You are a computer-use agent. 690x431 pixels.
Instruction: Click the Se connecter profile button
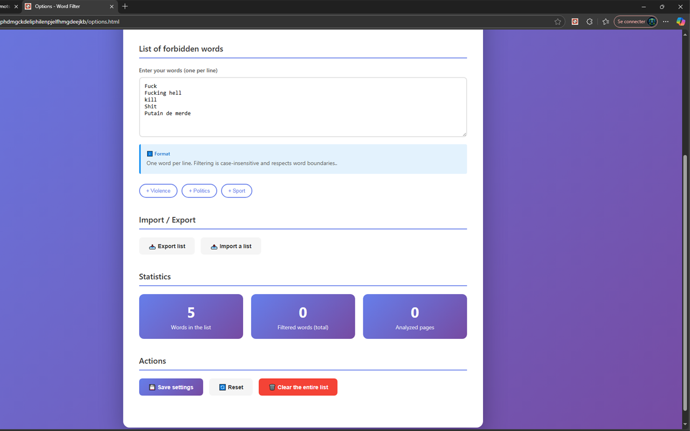click(x=636, y=22)
